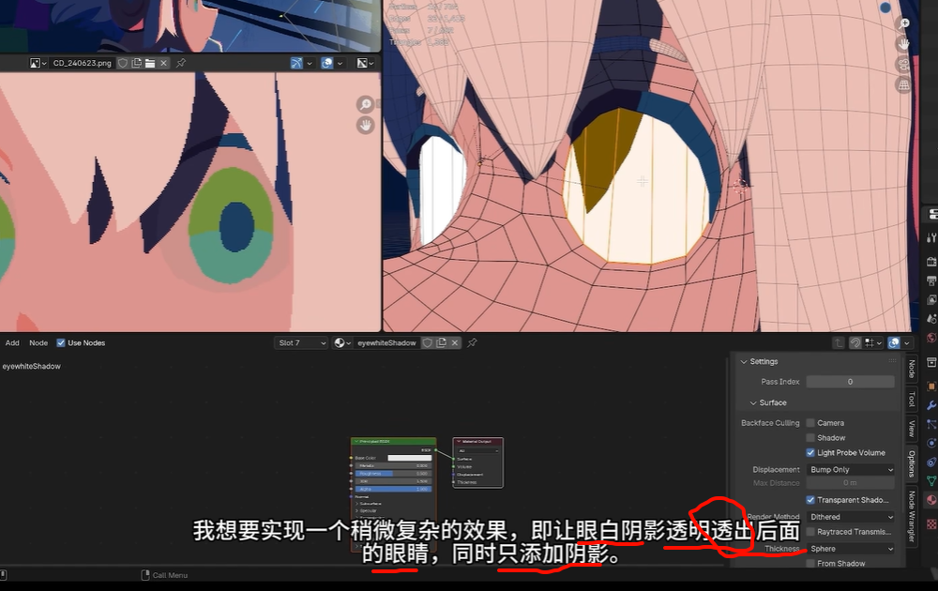Open node editor overlays dropdown arrow
Screen dimensions: 938x591
pos(907,342)
